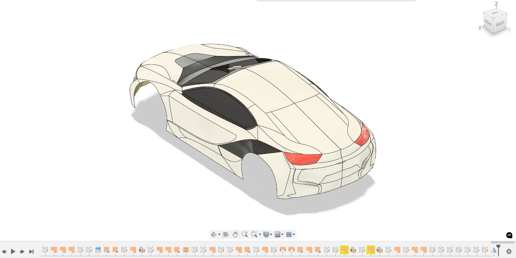Select the first sketch in the timeline
The width and height of the screenshot is (516, 258).
pyautogui.click(x=45, y=250)
